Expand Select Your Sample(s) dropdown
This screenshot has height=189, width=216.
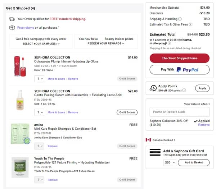coord(41,43)
